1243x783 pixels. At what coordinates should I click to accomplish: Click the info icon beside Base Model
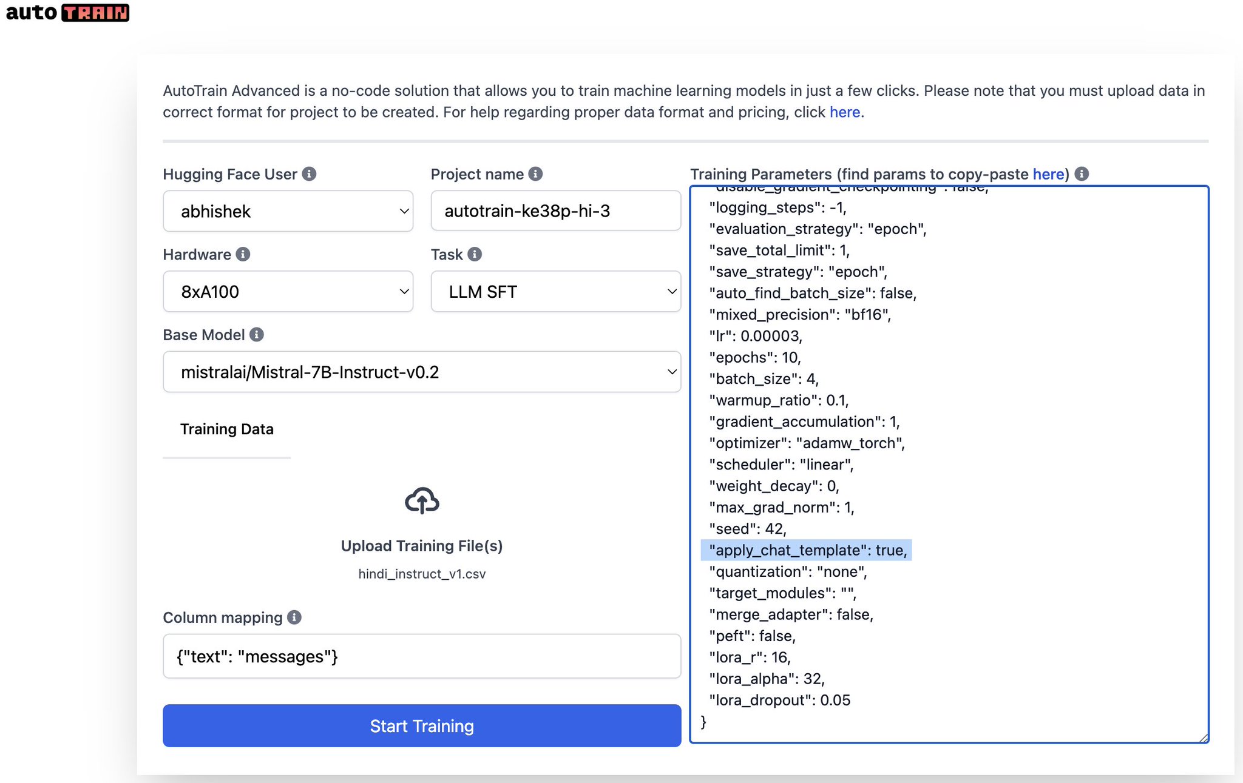coord(257,335)
